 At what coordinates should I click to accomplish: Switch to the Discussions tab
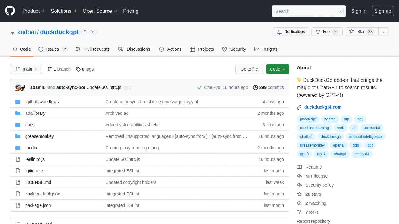[134, 49]
